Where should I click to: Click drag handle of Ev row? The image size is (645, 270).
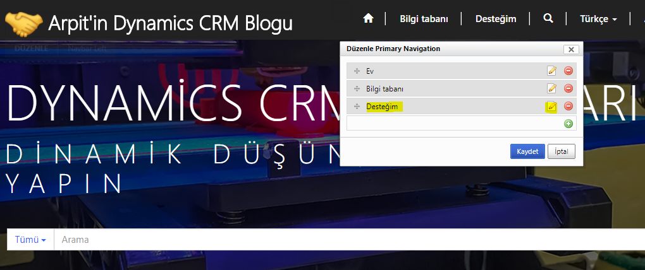point(357,71)
